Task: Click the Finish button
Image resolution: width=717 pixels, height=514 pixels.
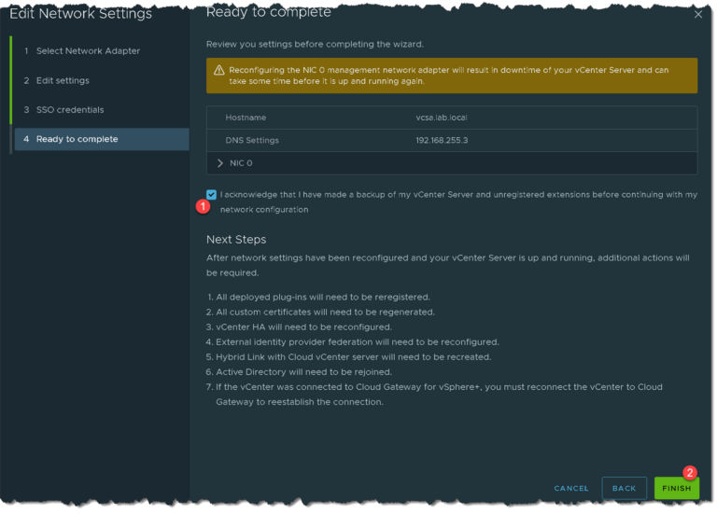Action: pyautogui.click(x=676, y=488)
